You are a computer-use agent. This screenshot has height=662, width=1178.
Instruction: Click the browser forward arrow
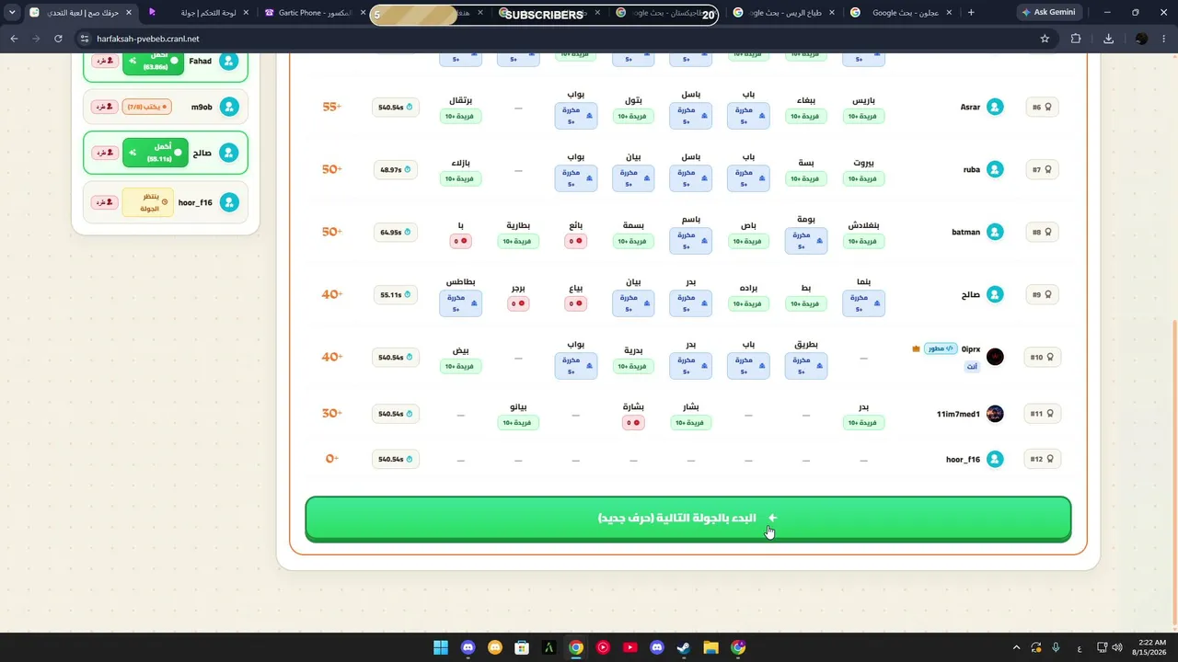(36, 39)
